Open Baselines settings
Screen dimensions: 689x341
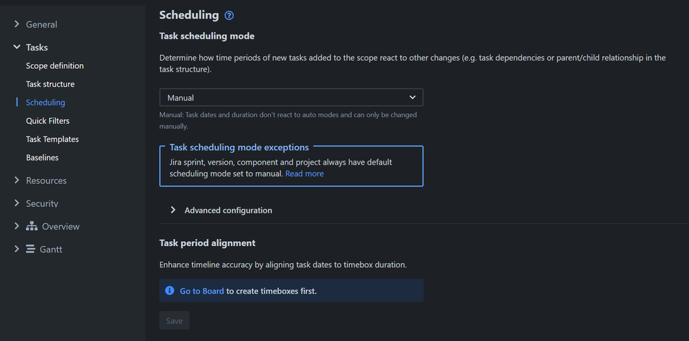pyautogui.click(x=42, y=158)
